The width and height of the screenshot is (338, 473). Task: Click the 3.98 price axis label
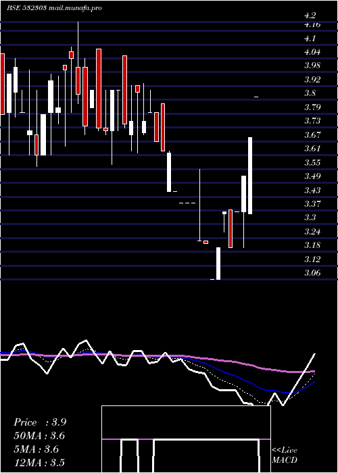pyautogui.click(x=312, y=66)
